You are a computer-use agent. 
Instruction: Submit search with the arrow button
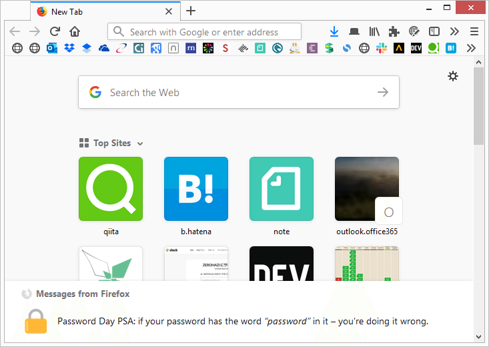coord(383,92)
